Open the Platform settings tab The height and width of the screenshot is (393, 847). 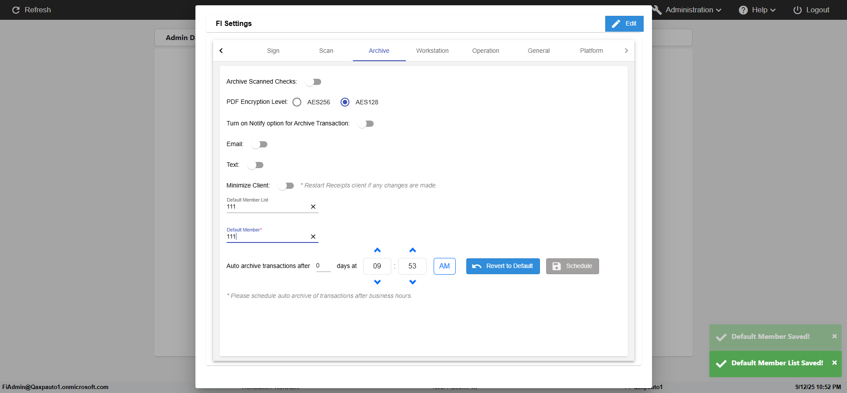(591, 51)
